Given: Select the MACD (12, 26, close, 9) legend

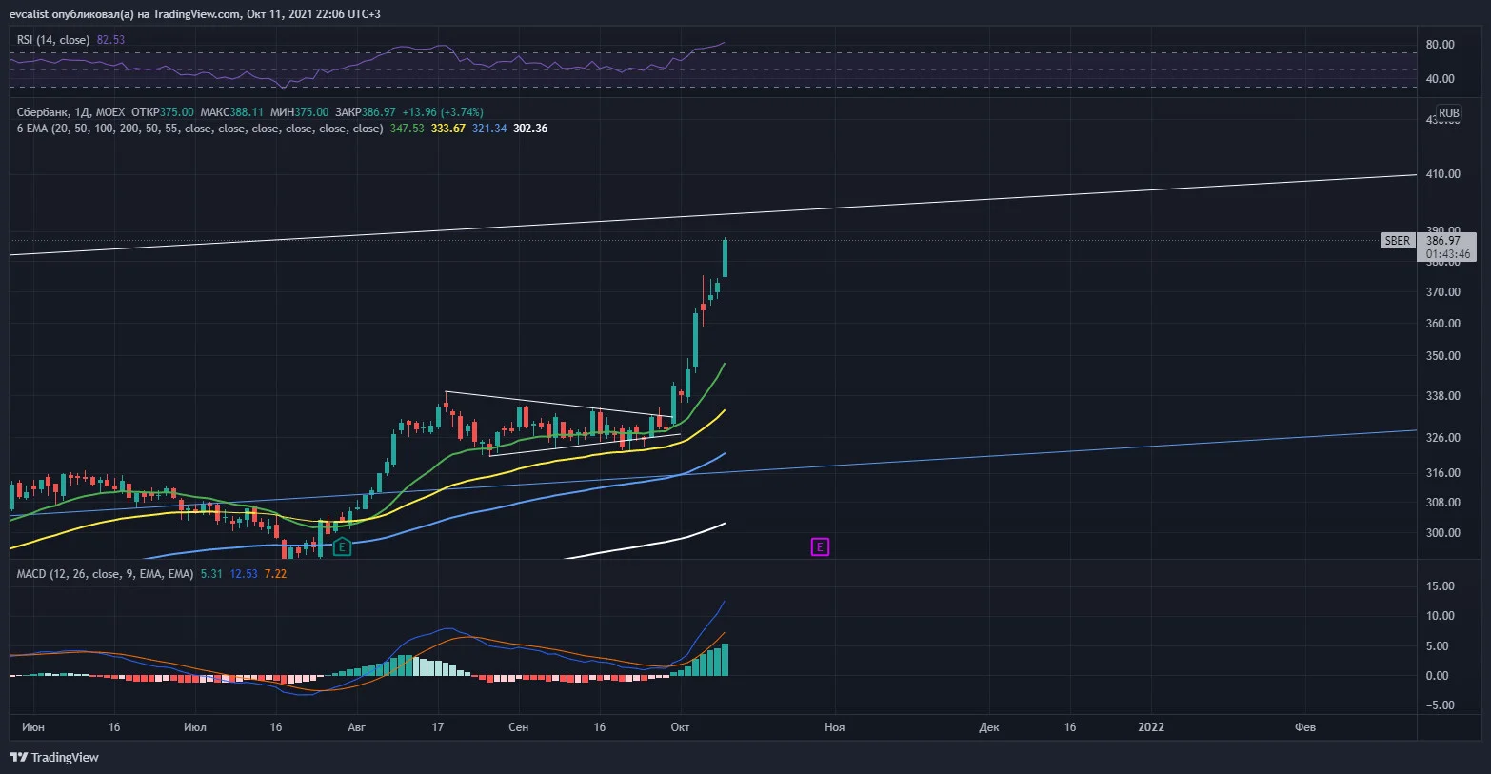Looking at the screenshot, I should [106, 574].
